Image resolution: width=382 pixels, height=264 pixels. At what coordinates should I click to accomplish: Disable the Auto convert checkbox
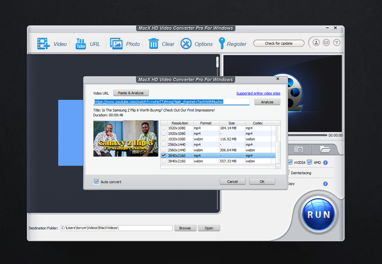click(x=96, y=182)
